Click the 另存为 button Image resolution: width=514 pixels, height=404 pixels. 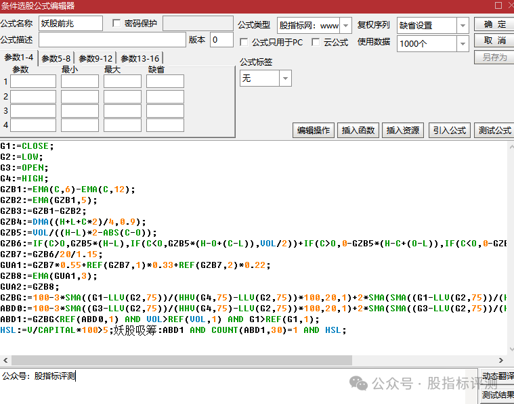point(494,57)
